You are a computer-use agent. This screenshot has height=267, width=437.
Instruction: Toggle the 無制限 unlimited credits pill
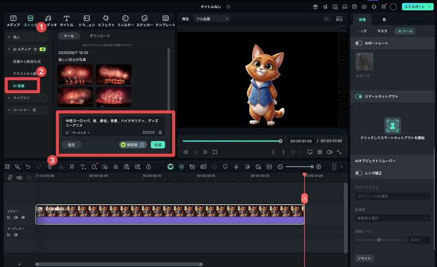133,145
